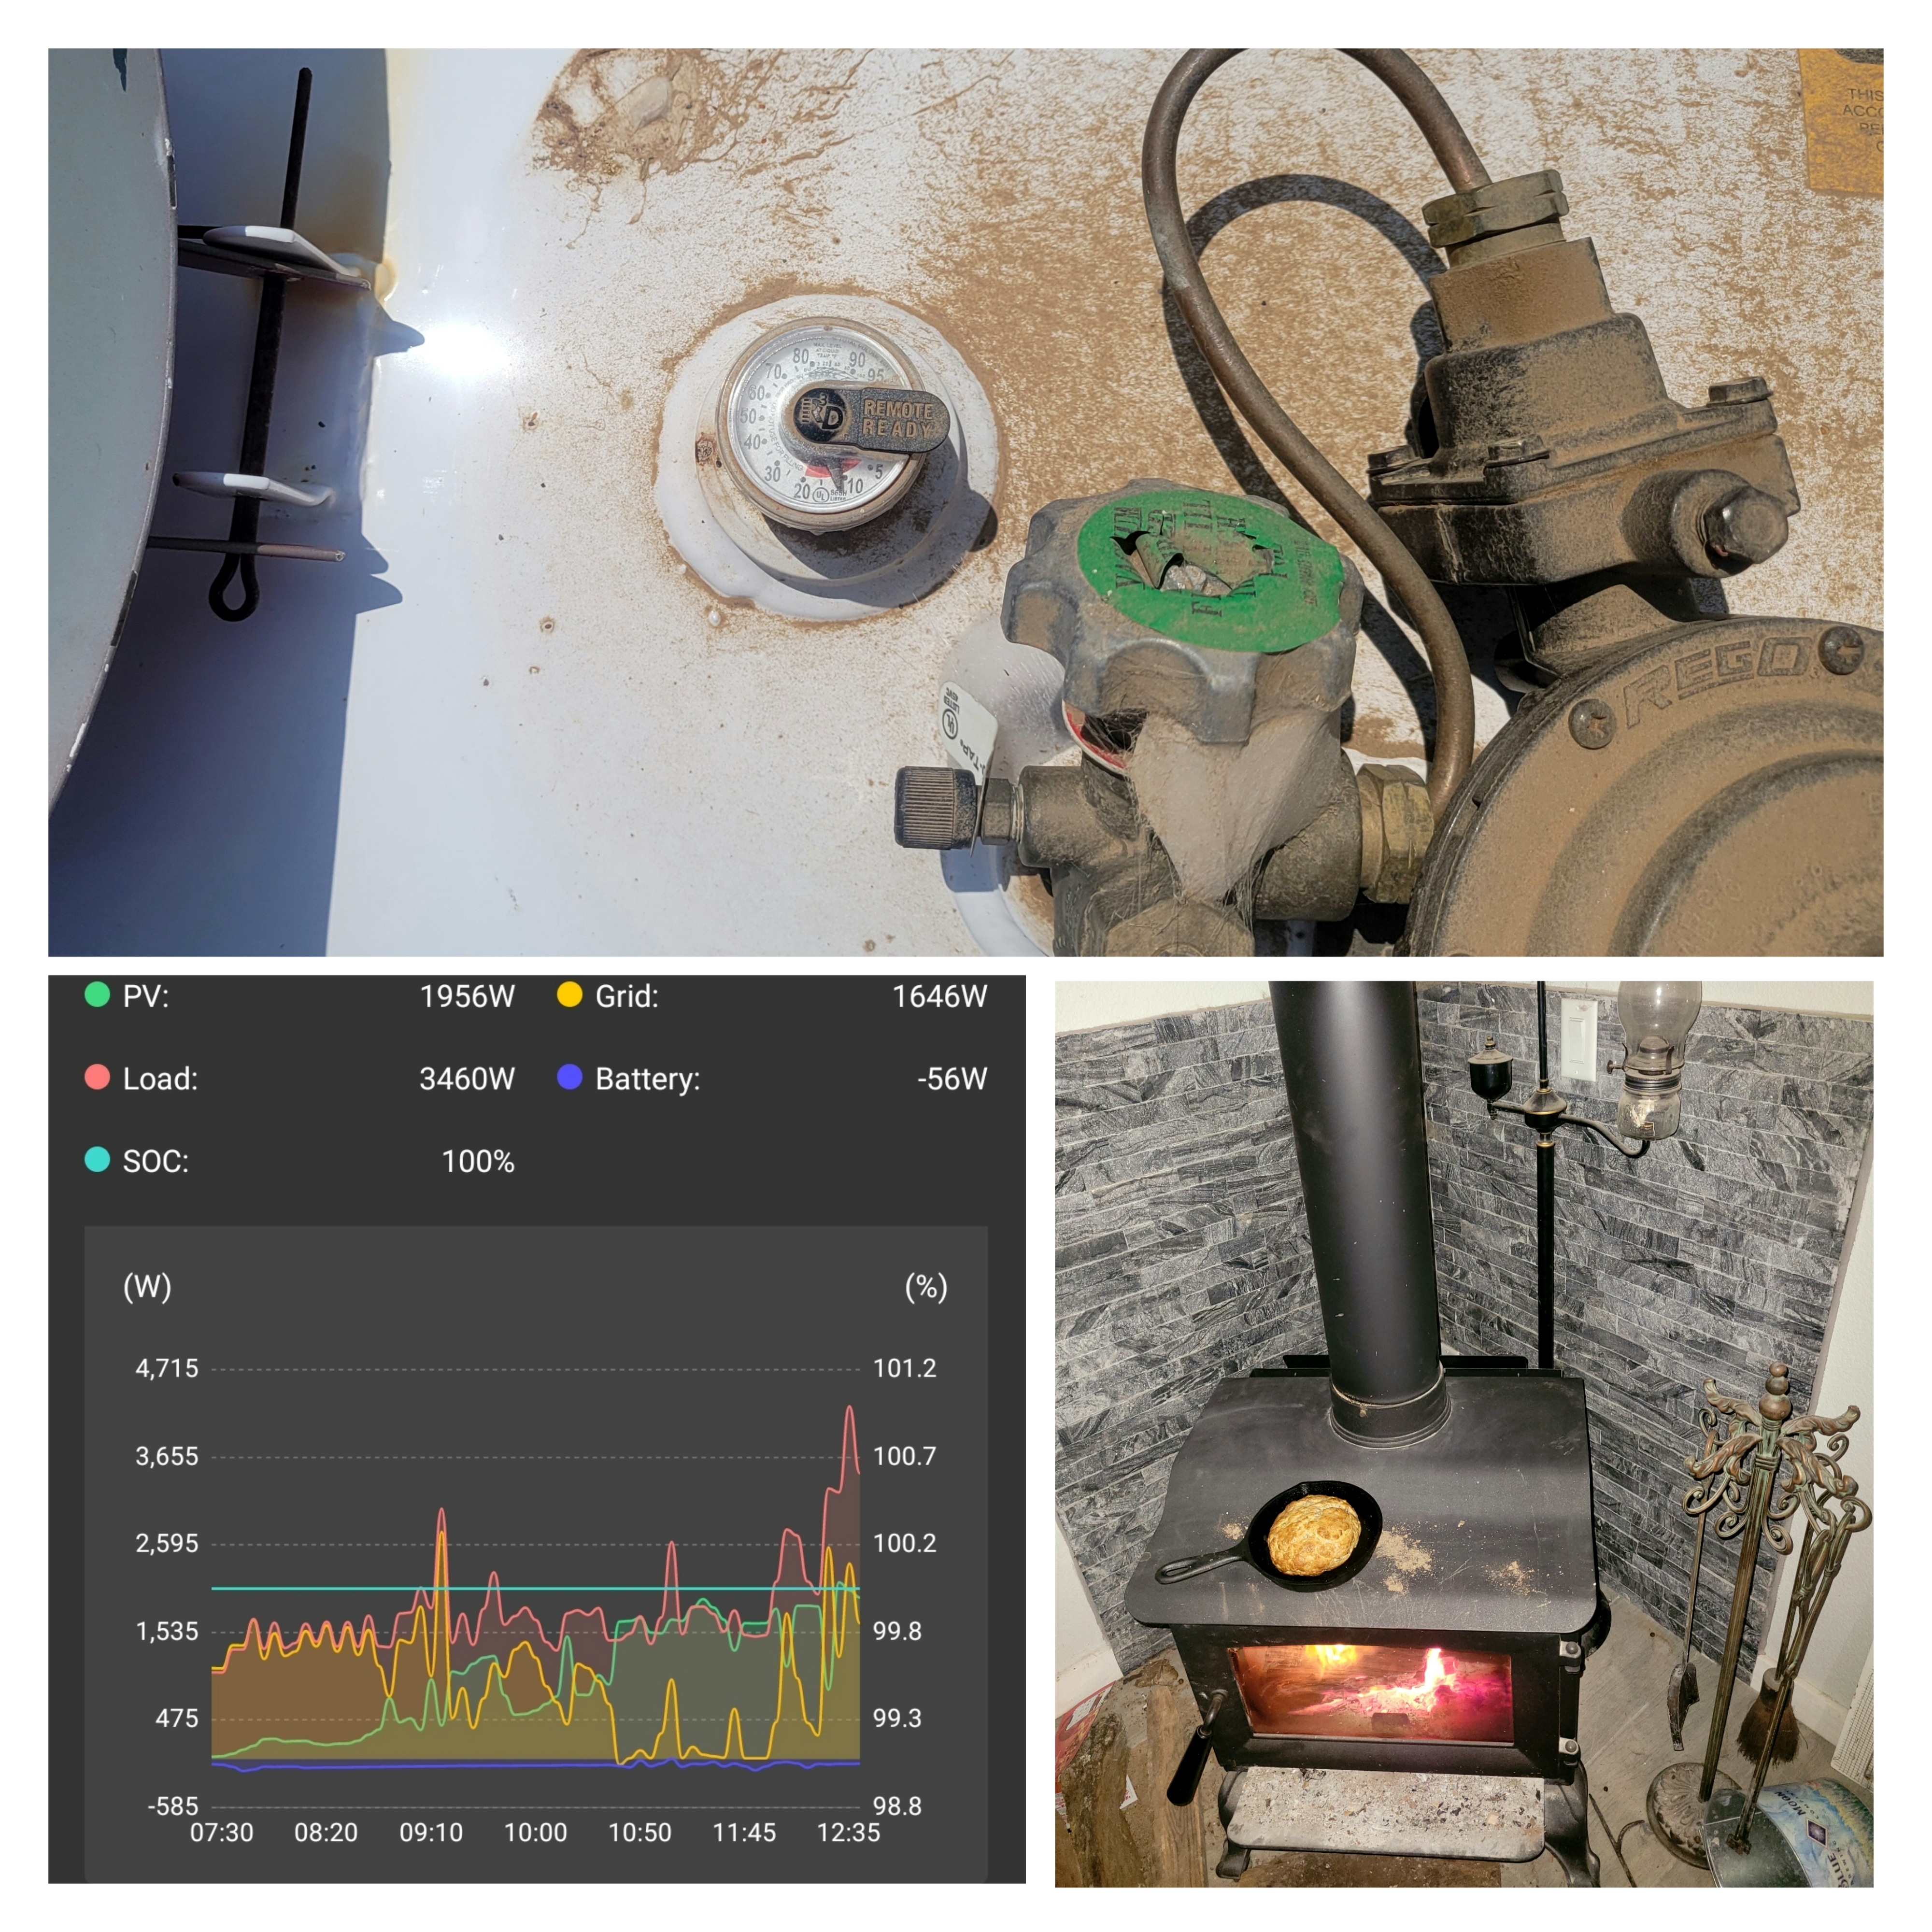
Task: Toggle the teal SOC legend dot
Action: tap(97, 1160)
